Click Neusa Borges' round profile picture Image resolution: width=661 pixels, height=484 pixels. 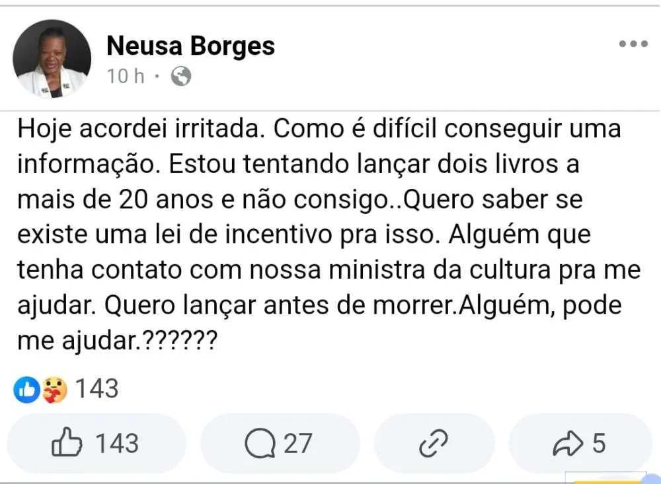(52, 59)
